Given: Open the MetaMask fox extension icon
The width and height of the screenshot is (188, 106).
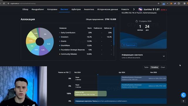Looking at the screenshot, I should coord(171,4).
